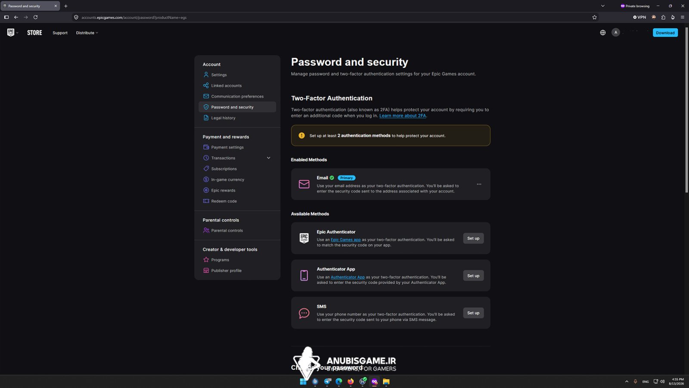Open Payment settings page
689x388 pixels.
pyautogui.click(x=237, y=147)
